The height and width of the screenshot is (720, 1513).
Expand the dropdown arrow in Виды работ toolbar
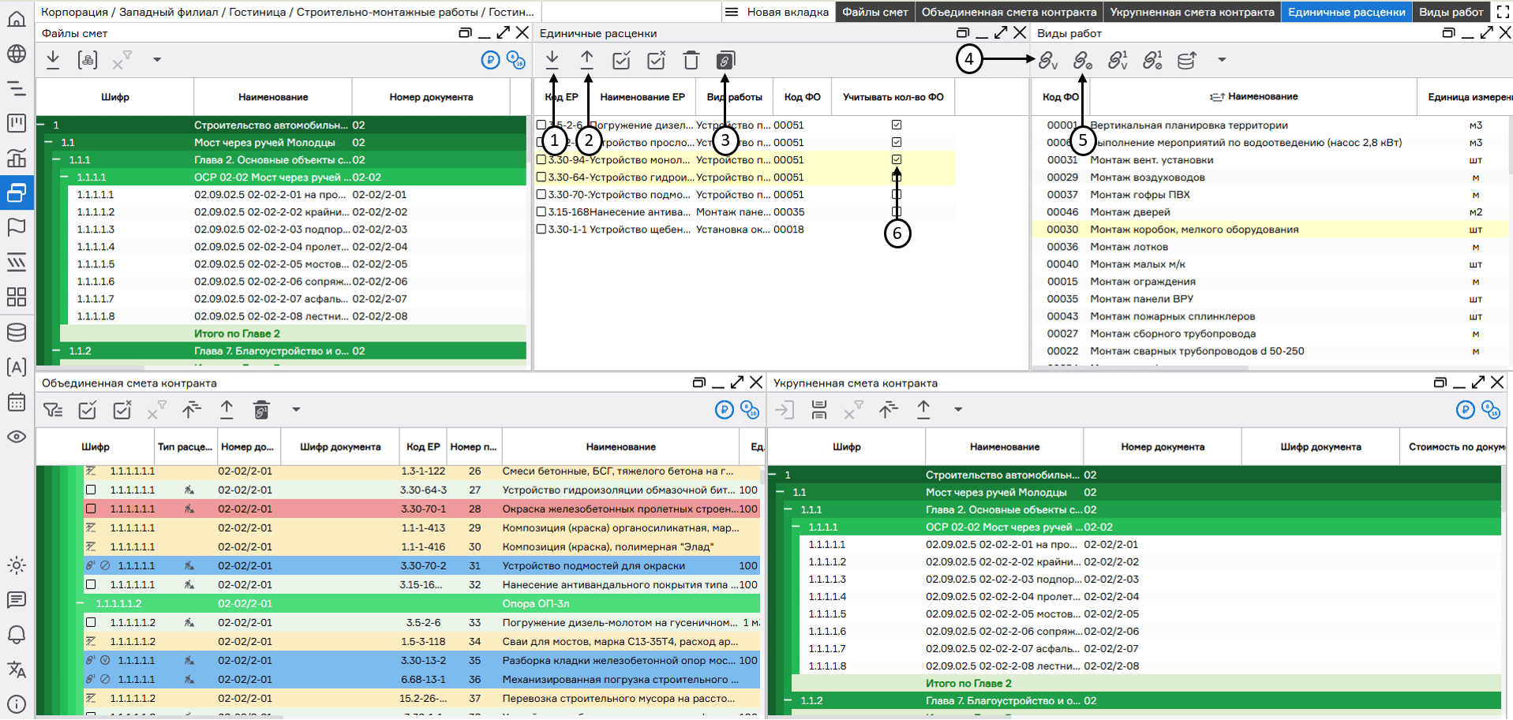point(1221,60)
